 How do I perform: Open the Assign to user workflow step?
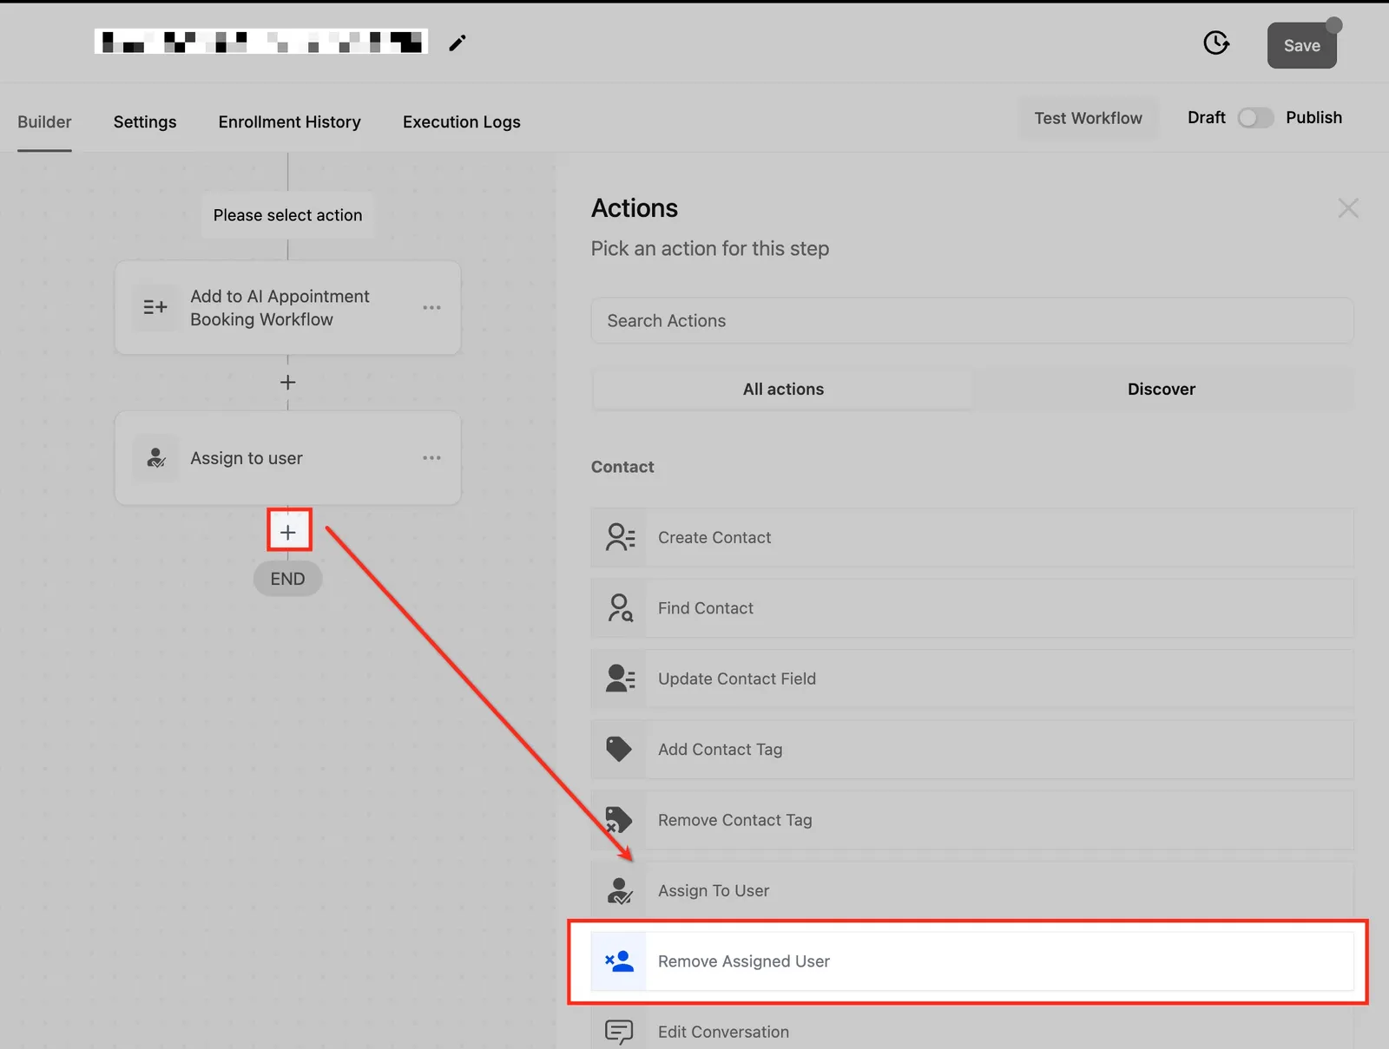pyautogui.click(x=287, y=458)
